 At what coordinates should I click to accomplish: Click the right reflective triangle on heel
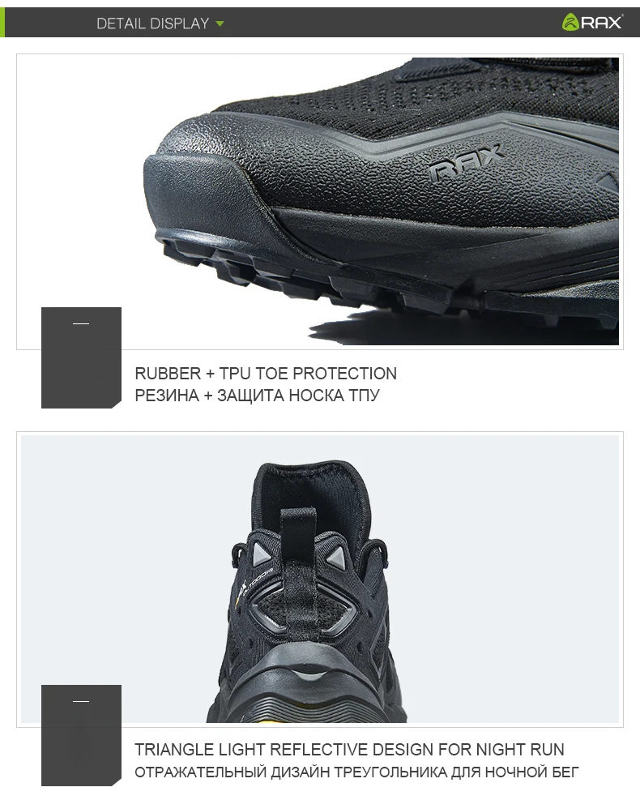(335, 557)
